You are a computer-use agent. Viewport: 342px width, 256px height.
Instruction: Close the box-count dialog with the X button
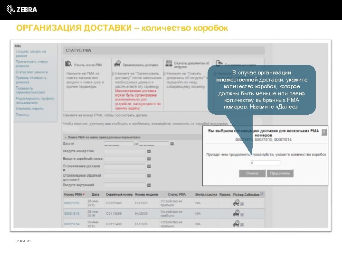pyautogui.click(x=324, y=132)
